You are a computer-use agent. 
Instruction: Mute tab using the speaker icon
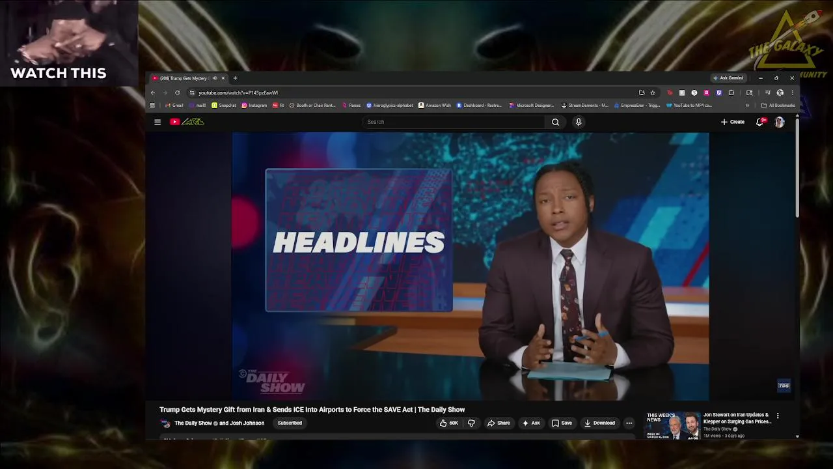click(x=215, y=78)
